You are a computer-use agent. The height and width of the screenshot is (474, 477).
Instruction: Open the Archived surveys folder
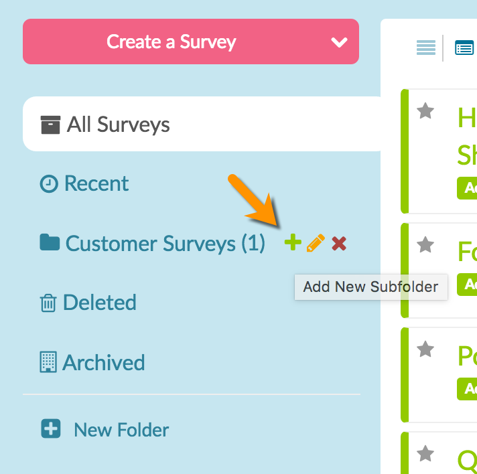pyautogui.click(x=104, y=363)
